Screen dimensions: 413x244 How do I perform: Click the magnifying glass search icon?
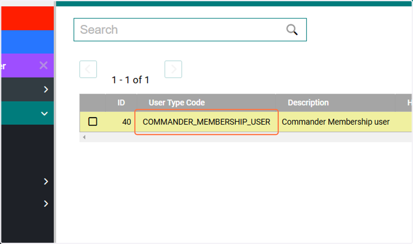[x=292, y=30]
